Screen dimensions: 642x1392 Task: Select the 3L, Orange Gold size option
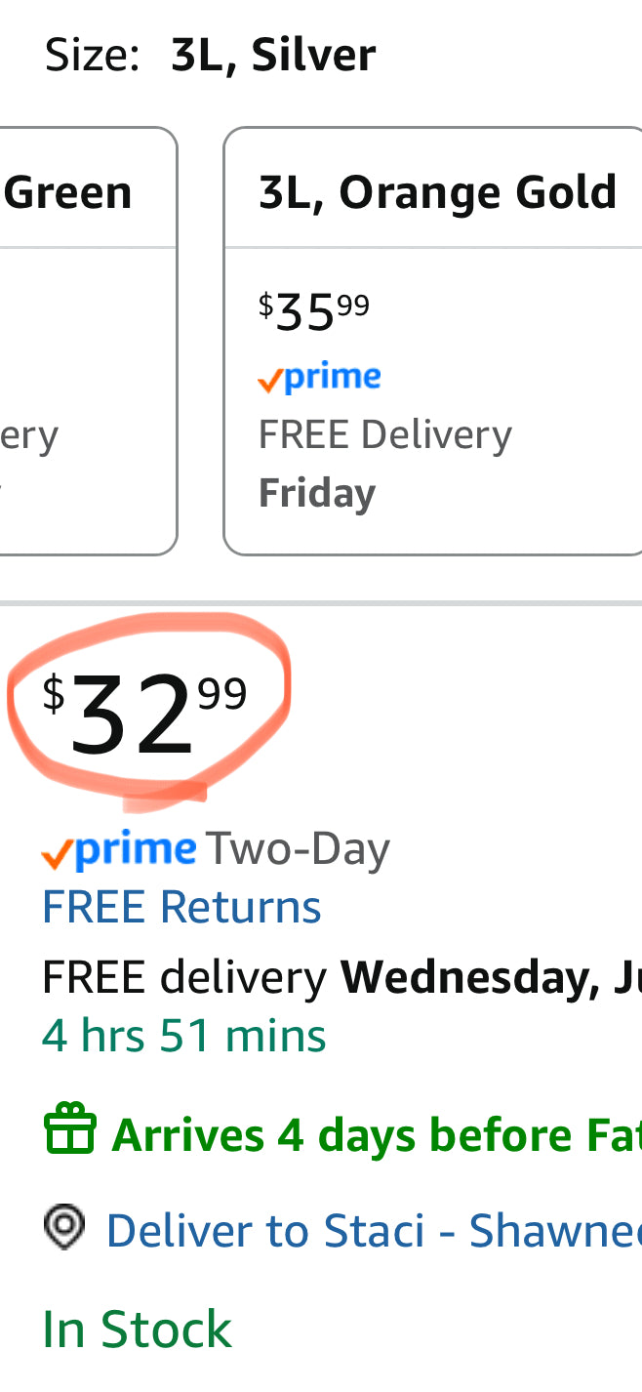click(434, 342)
